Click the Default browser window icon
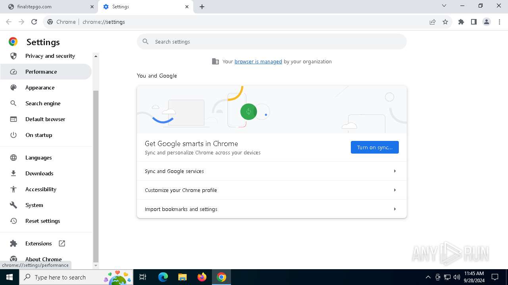Image resolution: width=508 pixels, height=285 pixels. (x=13, y=119)
